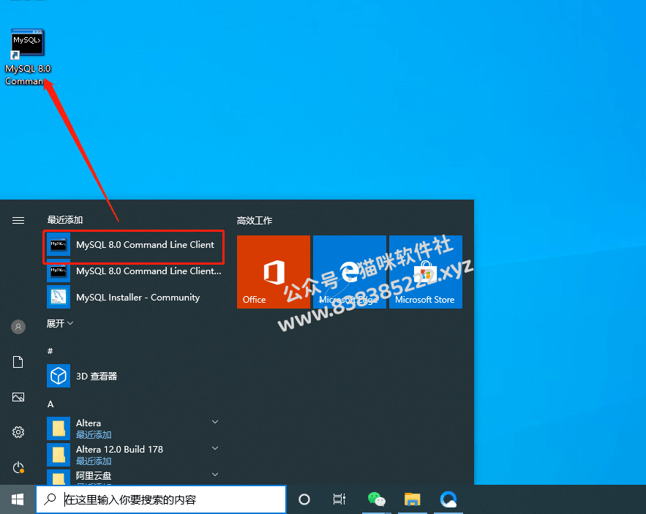Image resolution: width=646 pixels, height=514 pixels.
Task: Click the 最近添加 heading
Action: [x=65, y=220]
